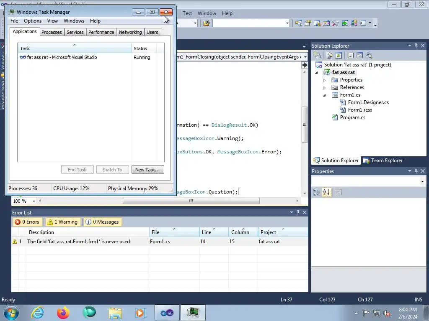Open Solution Explorer from the main toolbar
429x321 pixels.
(298, 23)
